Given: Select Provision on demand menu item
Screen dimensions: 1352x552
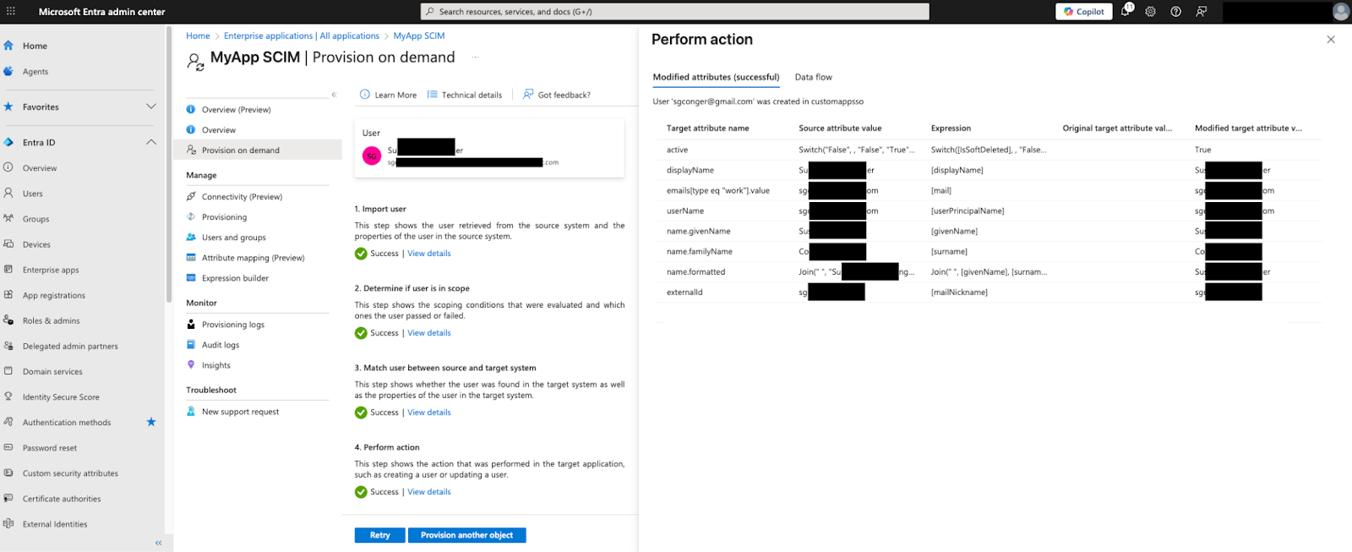Looking at the screenshot, I should (x=258, y=150).
